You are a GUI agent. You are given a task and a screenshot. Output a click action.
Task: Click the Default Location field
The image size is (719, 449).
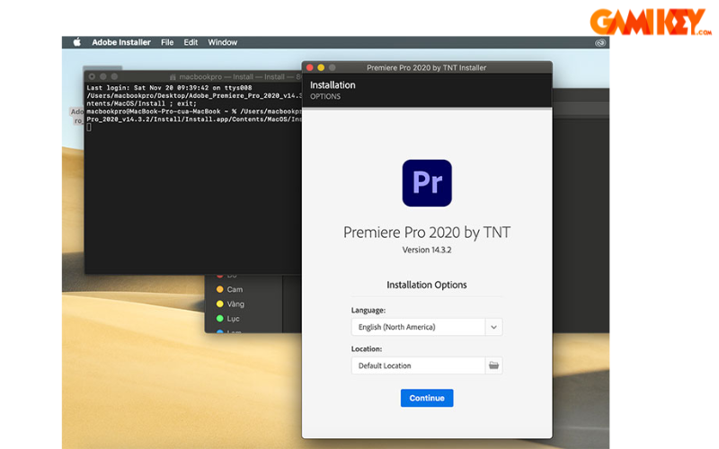[418, 365]
